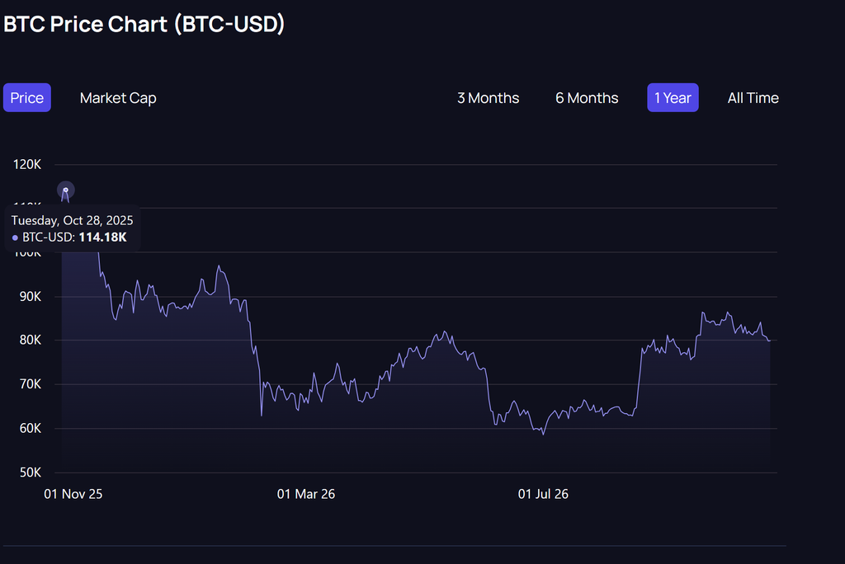Choose the 6 Months time range
This screenshot has height=564, width=845.
point(587,98)
